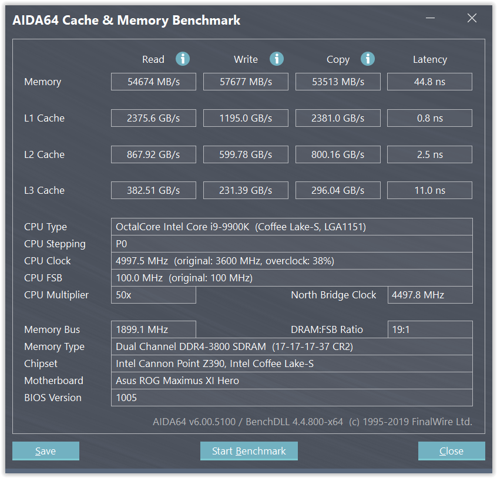Select Memory Write value 57677 MB/s
497x478 pixels.
(246, 82)
